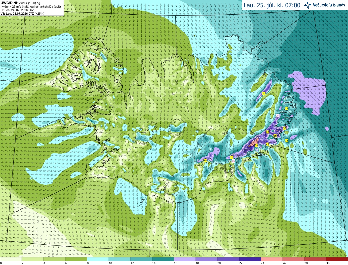The image size is (348, 265).
Task: Select the yellow gust marker labeled 26
Action: tap(286, 108)
